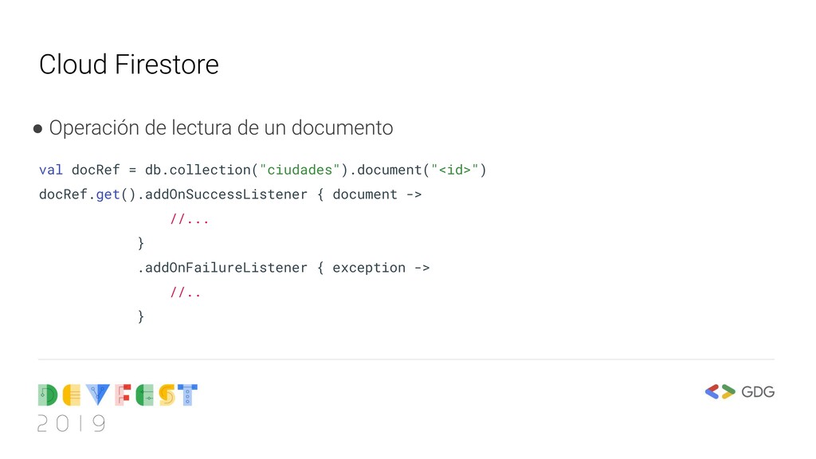Click the 'document ->' lambda parameter

click(377, 194)
